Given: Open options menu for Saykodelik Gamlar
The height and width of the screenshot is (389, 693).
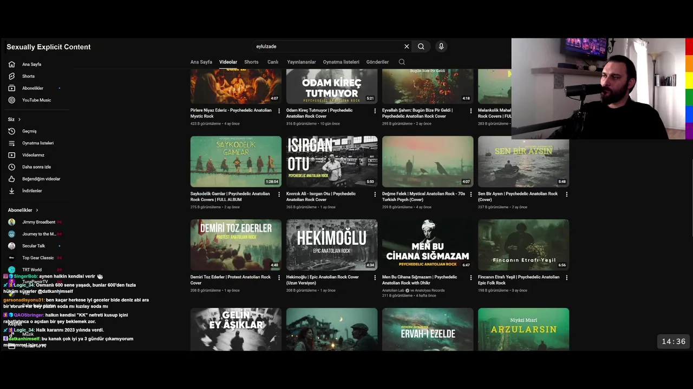Looking at the screenshot, I should click(x=279, y=194).
